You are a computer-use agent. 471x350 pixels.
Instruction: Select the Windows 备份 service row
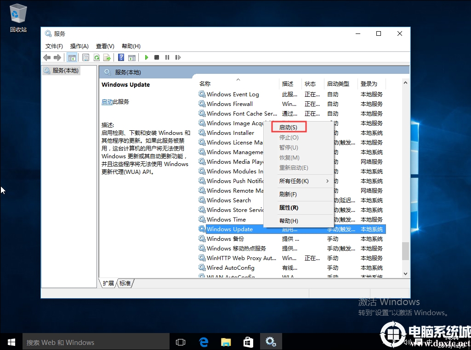(292, 239)
